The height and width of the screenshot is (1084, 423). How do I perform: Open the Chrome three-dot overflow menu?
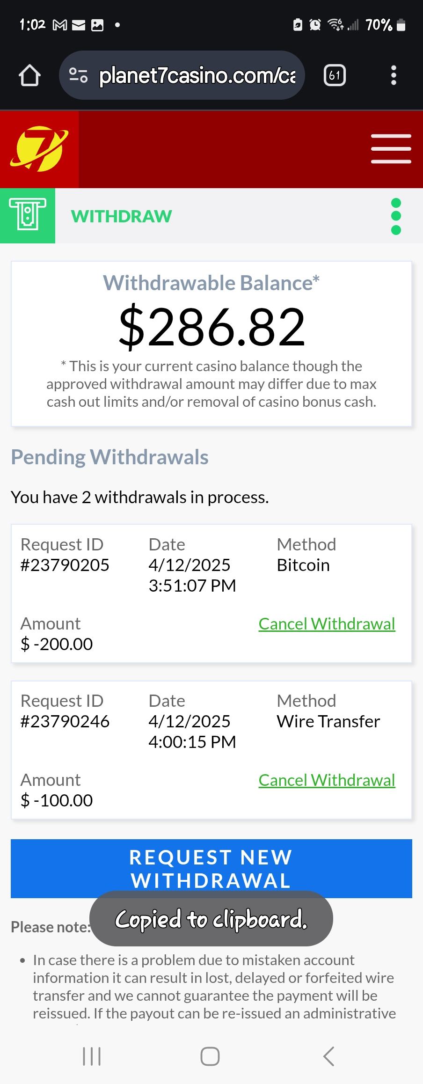(x=394, y=75)
